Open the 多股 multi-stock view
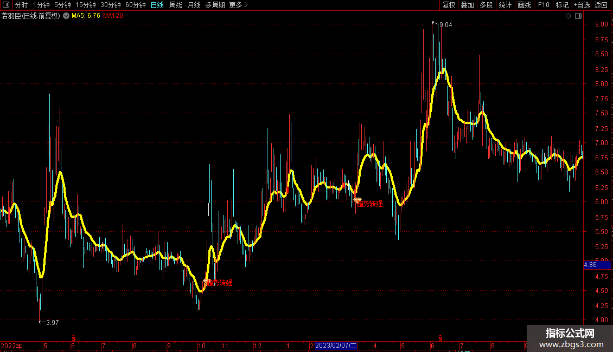 (x=486, y=5)
